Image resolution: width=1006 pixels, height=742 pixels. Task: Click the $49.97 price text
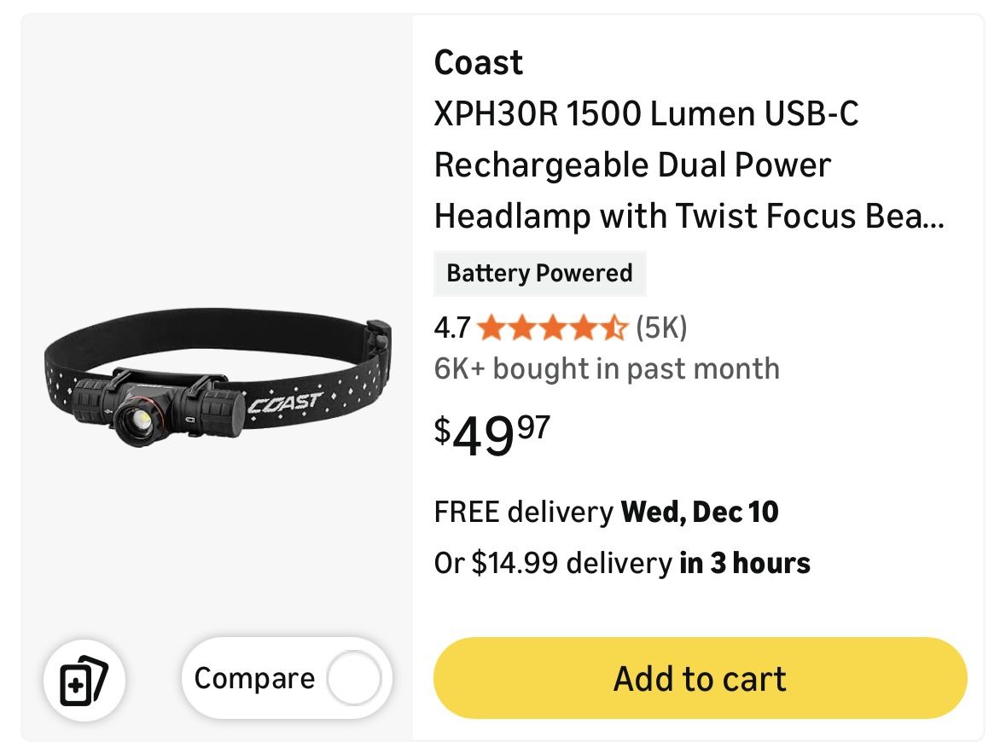point(491,435)
